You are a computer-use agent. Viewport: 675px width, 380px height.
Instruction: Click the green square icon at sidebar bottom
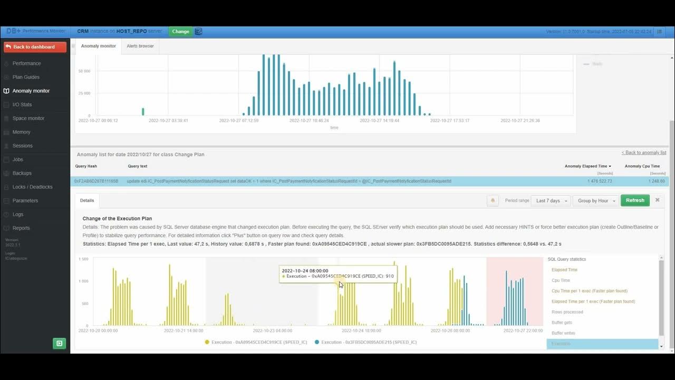[x=59, y=344]
